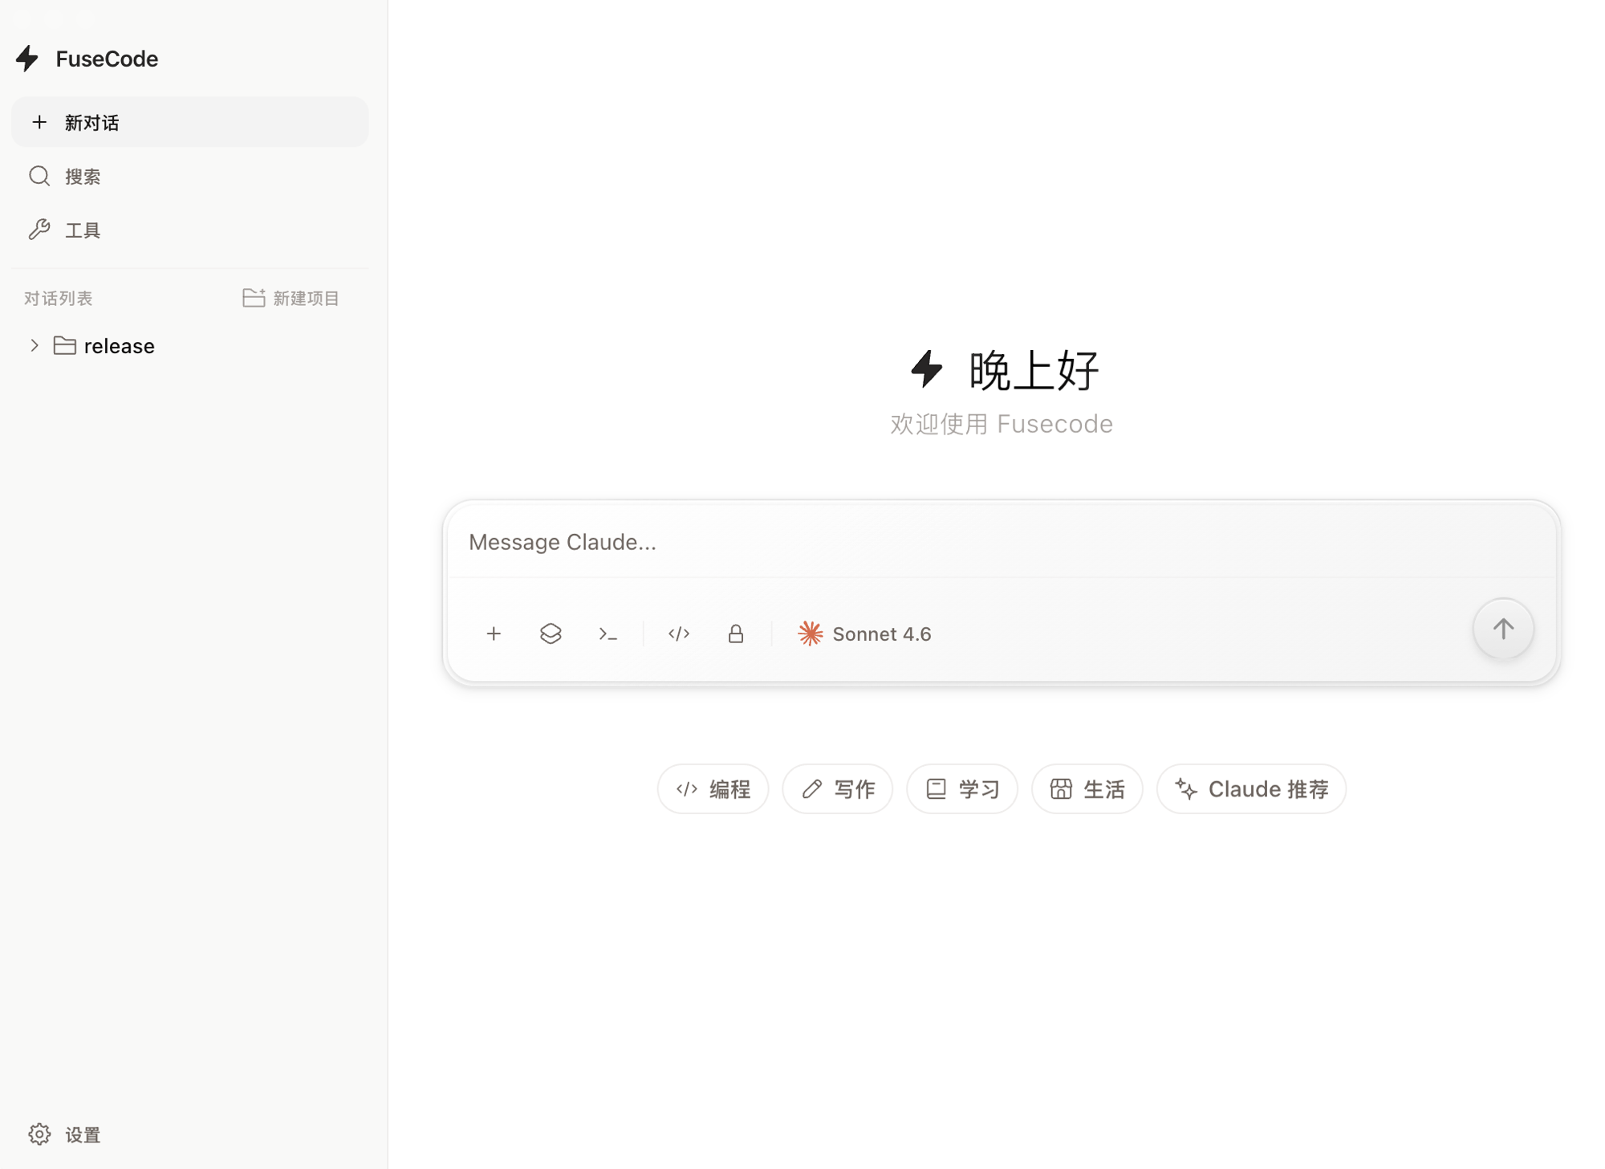Open the search panel in sidebar

tap(83, 176)
